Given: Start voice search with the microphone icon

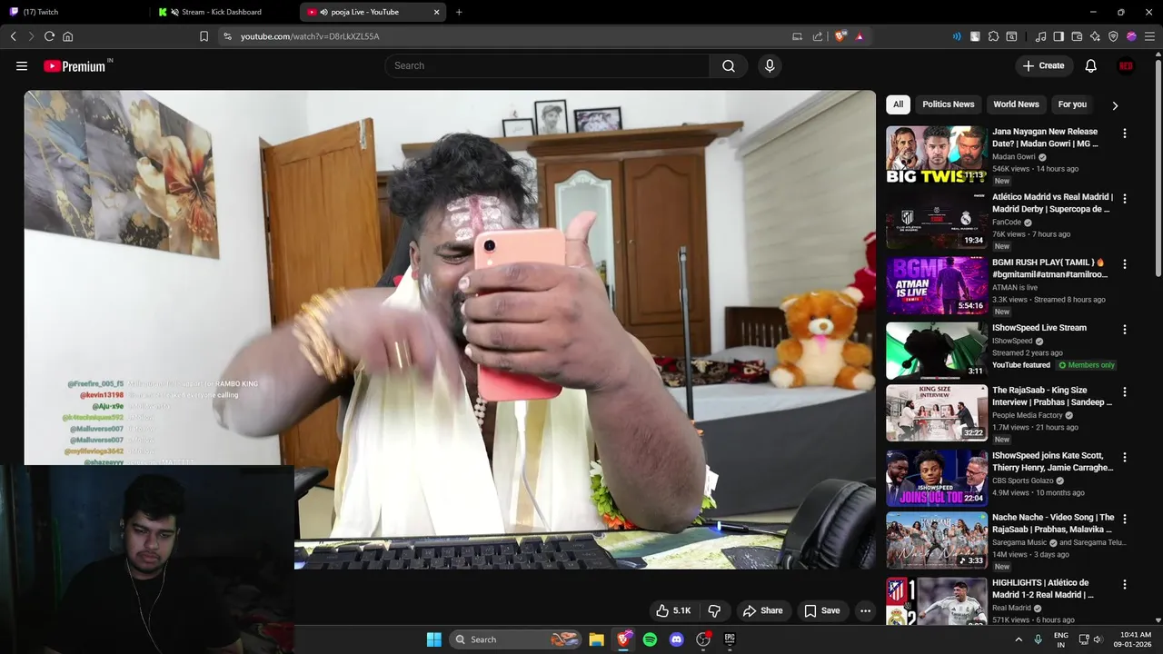Looking at the screenshot, I should (x=770, y=65).
